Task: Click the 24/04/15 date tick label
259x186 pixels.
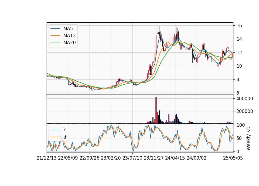Action: coord(175,158)
